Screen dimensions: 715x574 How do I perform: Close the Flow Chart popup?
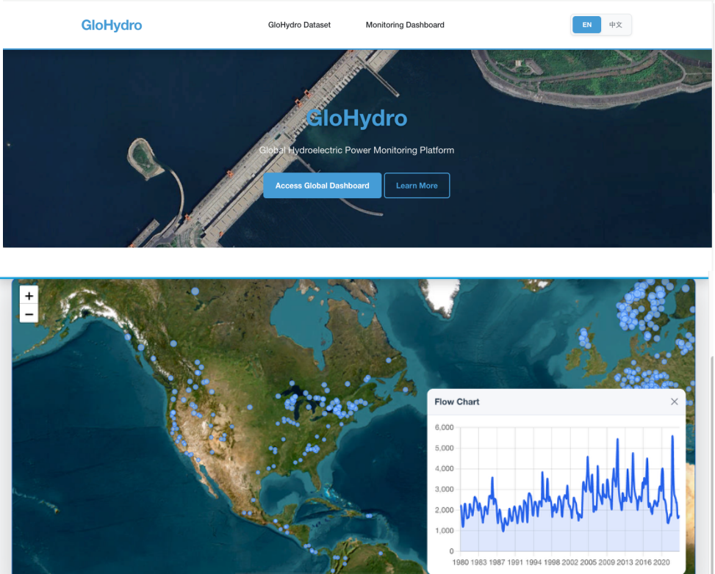pyautogui.click(x=674, y=402)
